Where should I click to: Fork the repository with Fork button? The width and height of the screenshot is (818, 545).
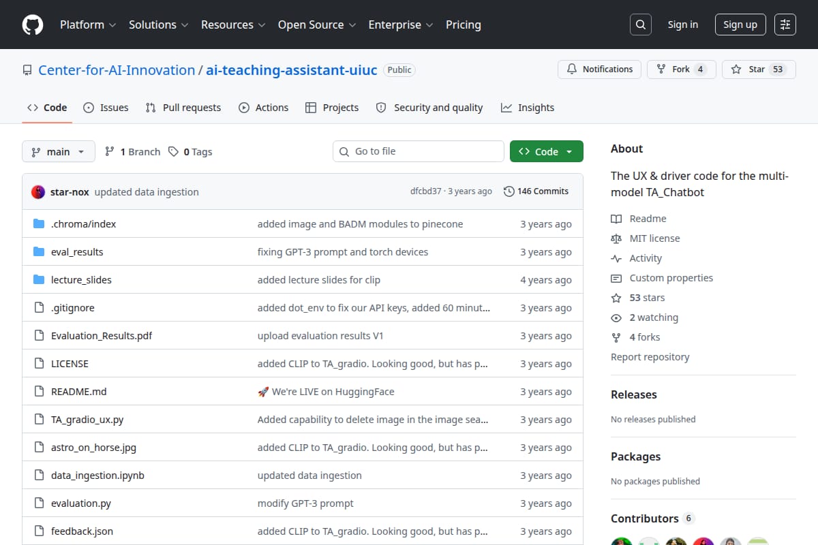pyautogui.click(x=681, y=69)
